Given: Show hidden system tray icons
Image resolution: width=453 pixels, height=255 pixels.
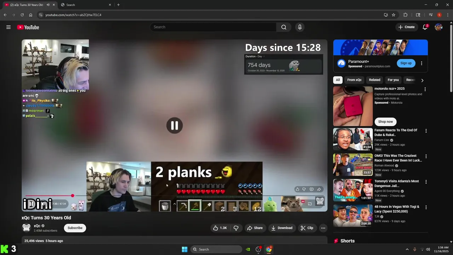Looking at the screenshot, I should coord(407,249).
